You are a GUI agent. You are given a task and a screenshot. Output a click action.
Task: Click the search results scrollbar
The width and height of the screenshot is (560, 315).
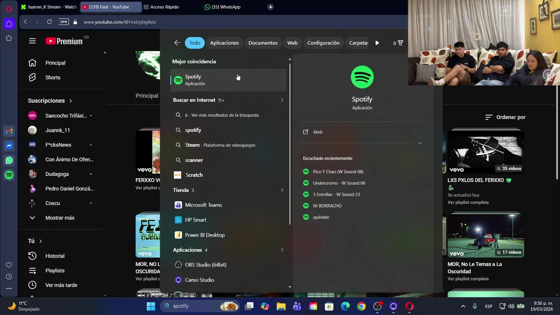pos(290,143)
